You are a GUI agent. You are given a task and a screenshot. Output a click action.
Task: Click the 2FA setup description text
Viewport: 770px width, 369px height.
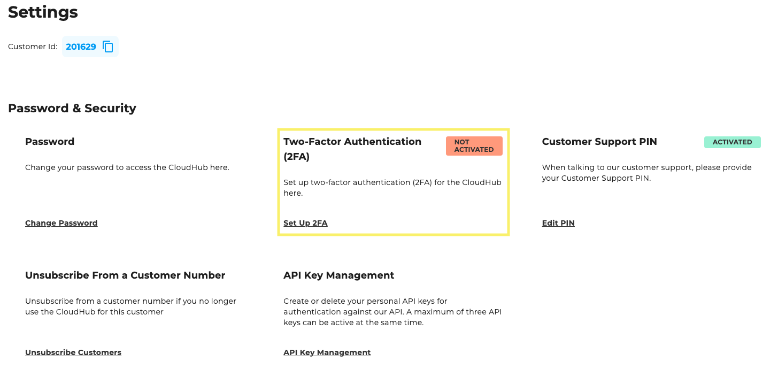pos(392,187)
